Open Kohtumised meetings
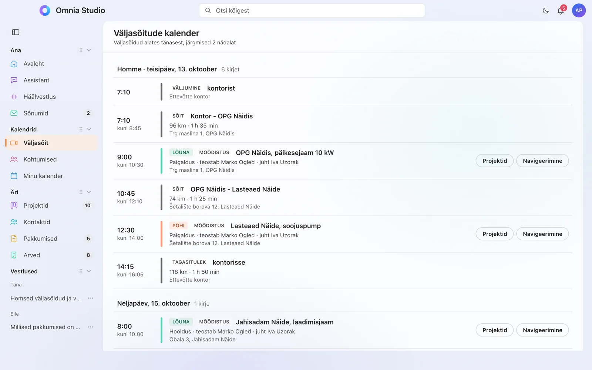Viewport: 592px width, 370px height. point(51,159)
